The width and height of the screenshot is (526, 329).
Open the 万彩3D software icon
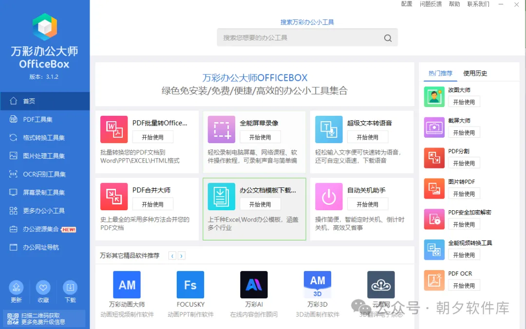tap(317, 284)
